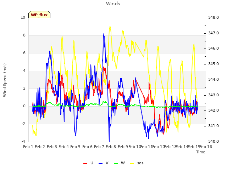
Task: Click the 6 value on left axis
Action: point(24,53)
